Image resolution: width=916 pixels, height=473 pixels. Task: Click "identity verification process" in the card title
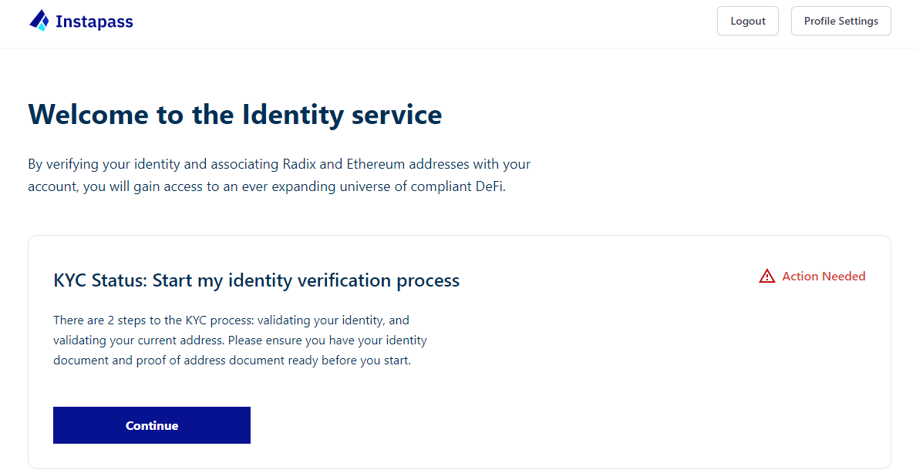[344, 280]
